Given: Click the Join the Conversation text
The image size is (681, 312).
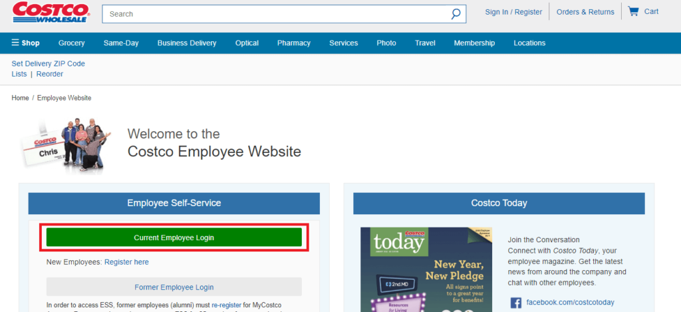Looking at the screenshot, I should click(543, 240).
